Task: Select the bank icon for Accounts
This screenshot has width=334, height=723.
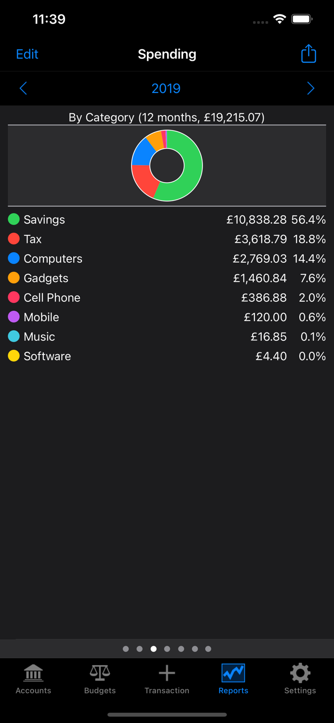Action: [33, 673]
